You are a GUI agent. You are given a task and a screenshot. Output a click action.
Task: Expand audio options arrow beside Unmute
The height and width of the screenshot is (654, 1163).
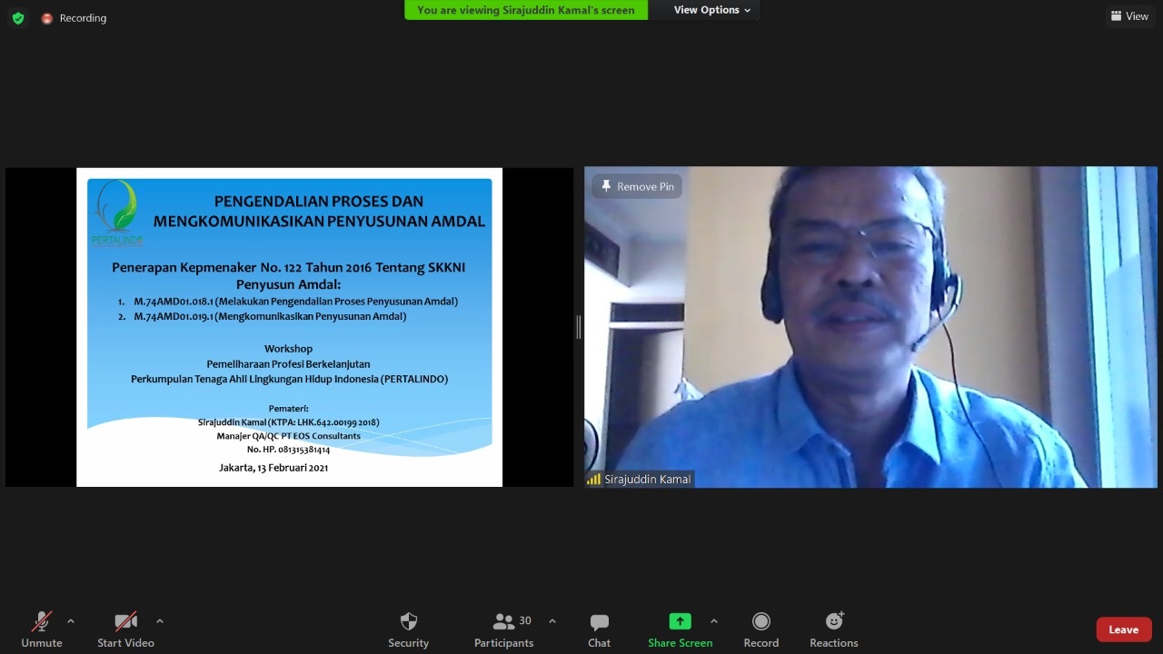(x=71, y=621)
